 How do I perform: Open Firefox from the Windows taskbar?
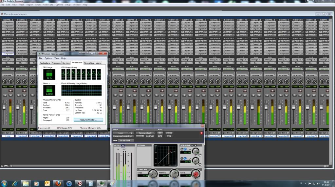tap(58, 183)
